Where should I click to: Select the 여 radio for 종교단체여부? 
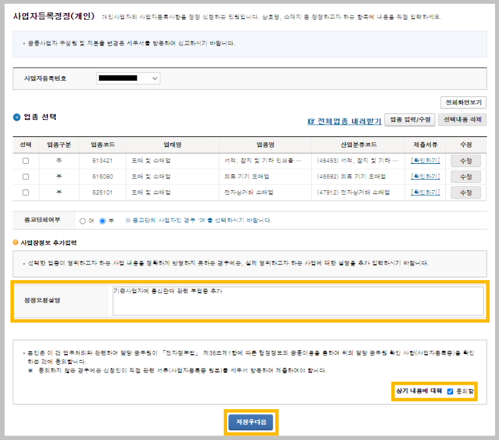(x=83, y=221)
